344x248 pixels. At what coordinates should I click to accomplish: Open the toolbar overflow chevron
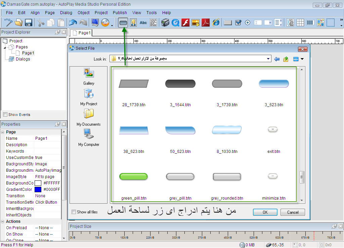click(341, 20)
